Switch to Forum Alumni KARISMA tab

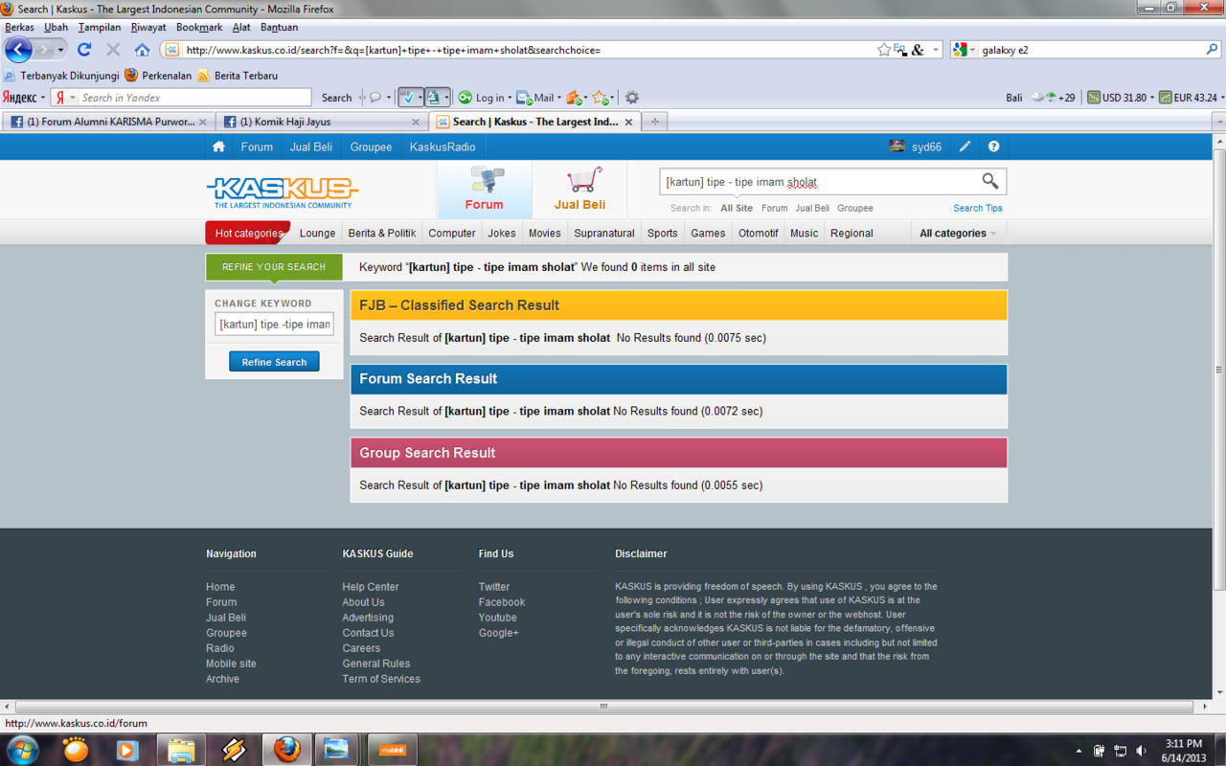click(108, 122)
